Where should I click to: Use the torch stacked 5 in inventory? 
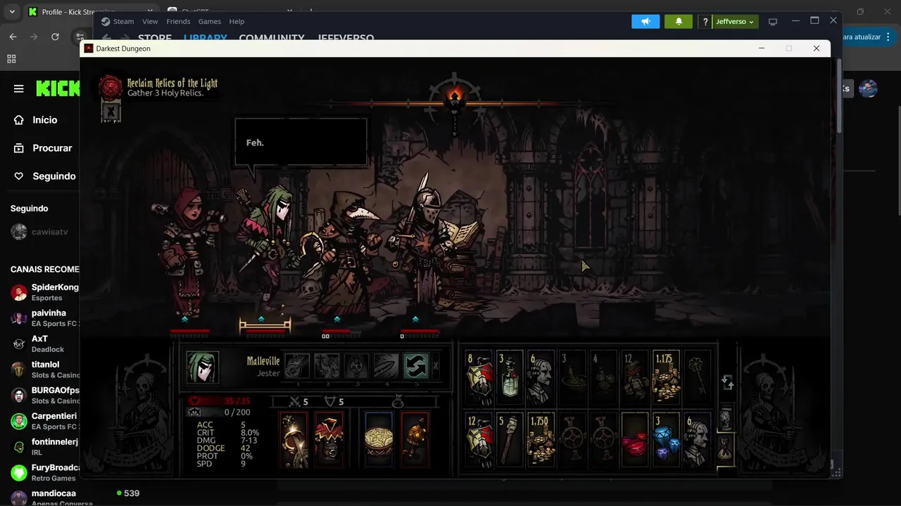click(510, 440)
